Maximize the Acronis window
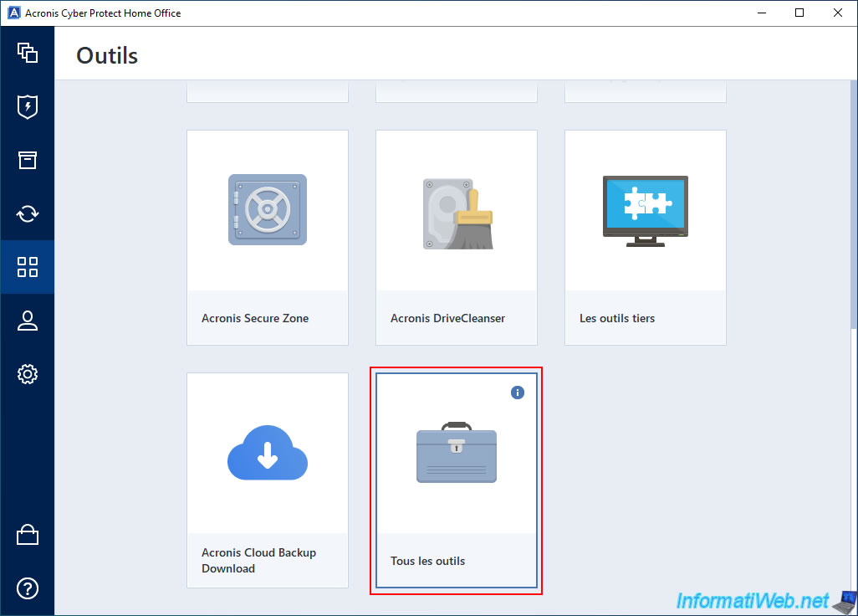 [799, 13]
